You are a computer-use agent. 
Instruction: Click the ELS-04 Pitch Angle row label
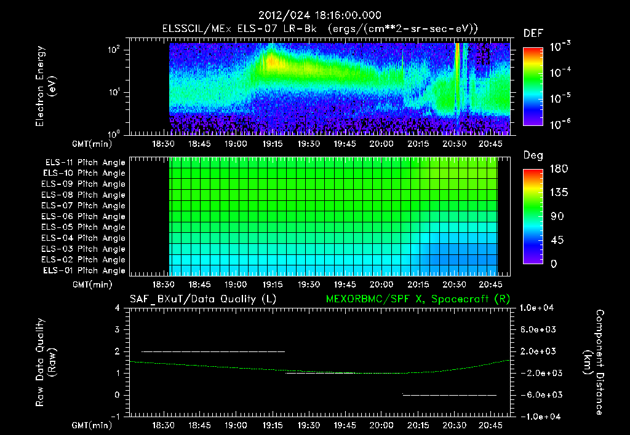coord(84,238)
